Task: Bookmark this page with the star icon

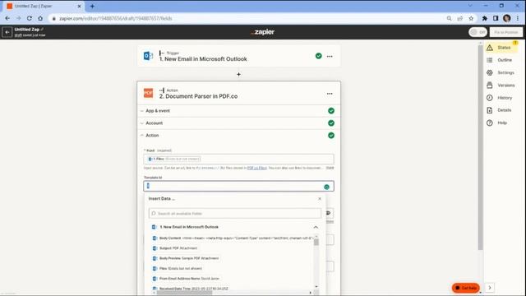Action: coord(471,18)
